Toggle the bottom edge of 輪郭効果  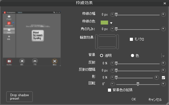(x=107, y=48)
